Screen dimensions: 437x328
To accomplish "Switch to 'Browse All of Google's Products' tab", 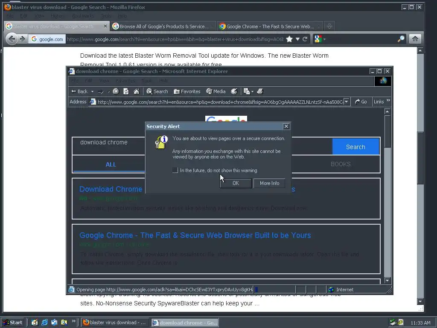I will point(163,26).
